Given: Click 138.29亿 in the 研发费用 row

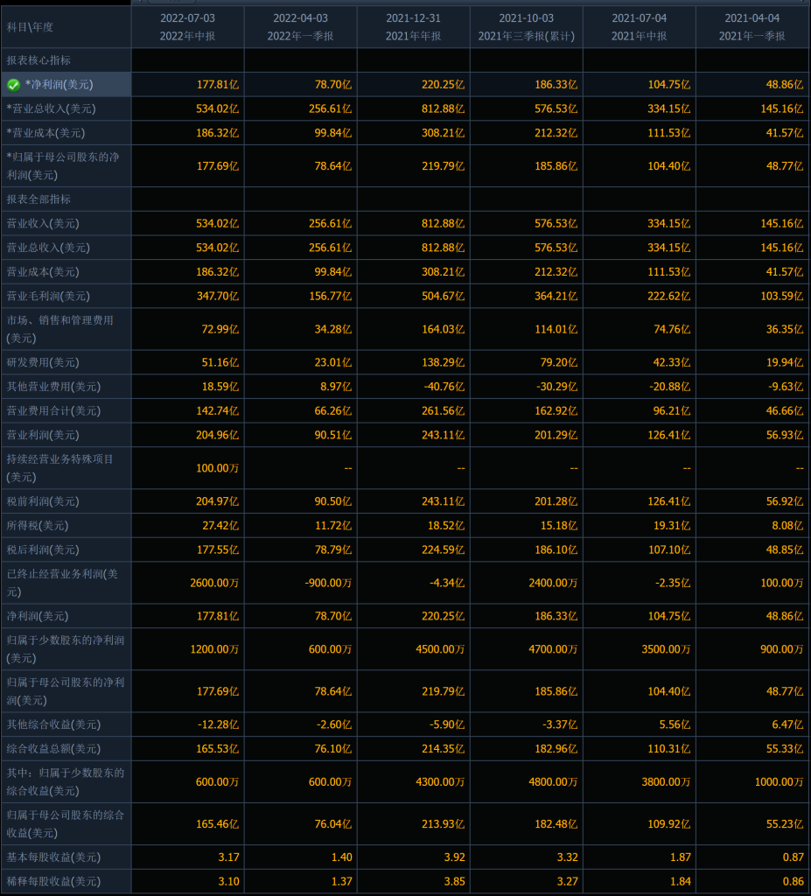Looking at the screenshot, I should point(443,362).
